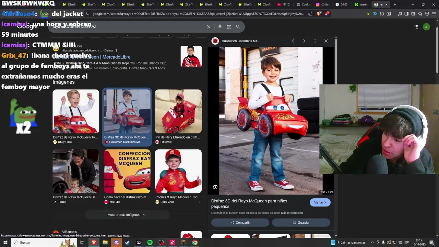Screen dimensions: 439x247
Task: Click the Brave Shields lion icon
Action: 319,14
